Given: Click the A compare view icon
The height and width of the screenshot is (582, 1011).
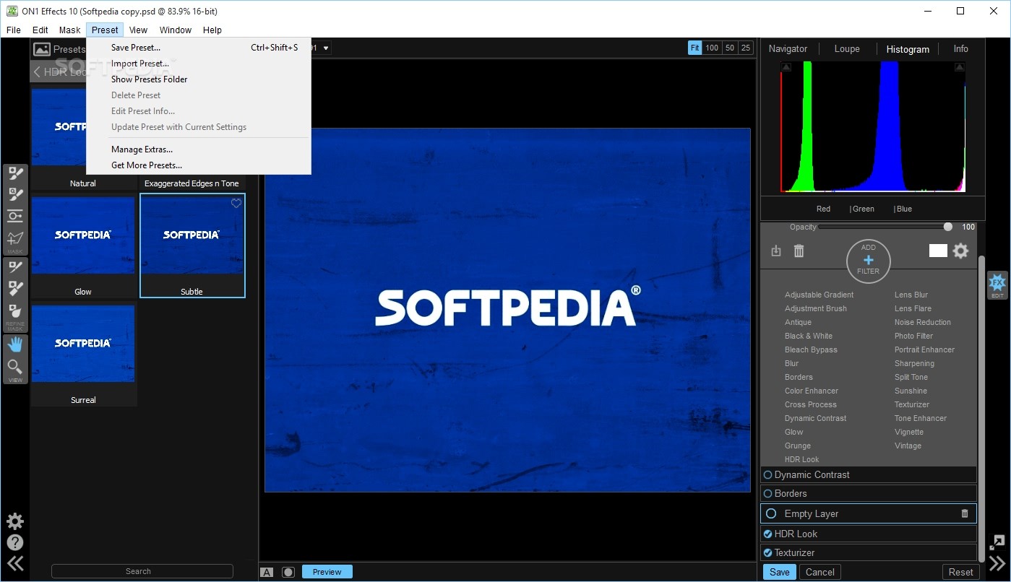Looking at the screenshot, I should [x=267, y=572].
